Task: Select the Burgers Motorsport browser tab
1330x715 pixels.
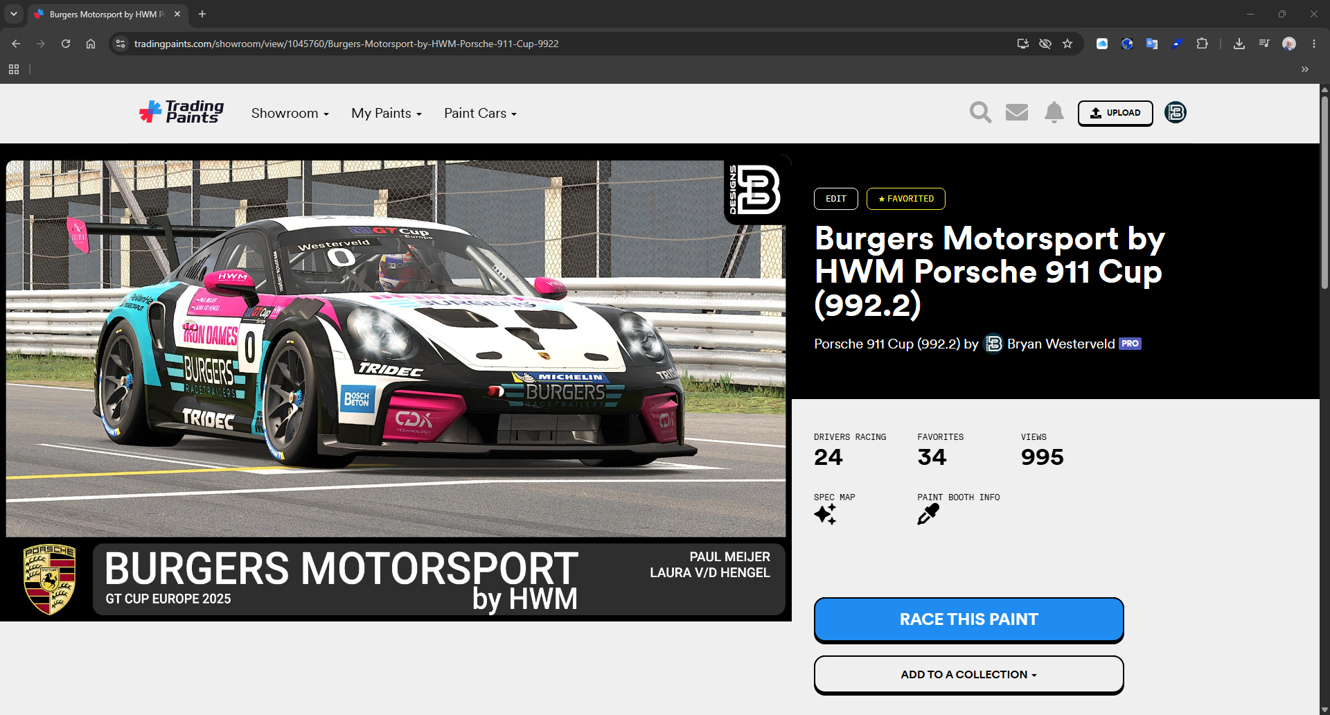Action: click(x=107, y=14)
